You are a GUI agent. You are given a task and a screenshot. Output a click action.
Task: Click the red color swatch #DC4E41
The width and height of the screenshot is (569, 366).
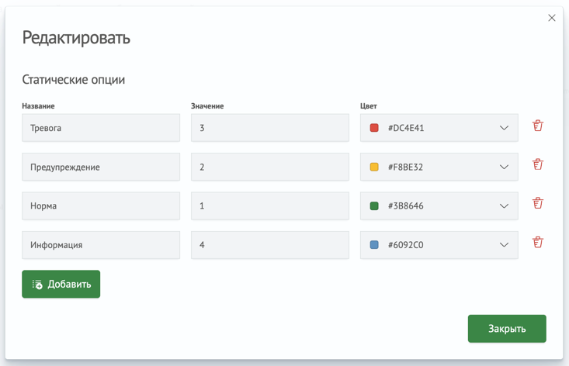point(374,128)
